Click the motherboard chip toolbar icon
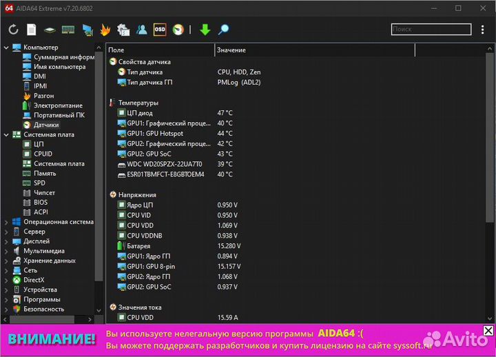Viewport: 496px width, 357px height. 50,30
